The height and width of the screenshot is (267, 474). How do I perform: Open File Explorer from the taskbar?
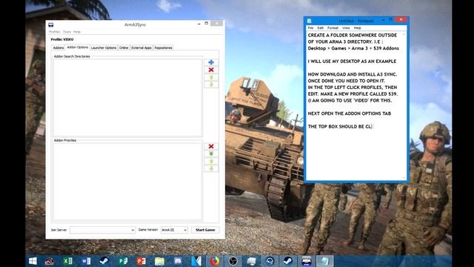[x=160, y=261]
